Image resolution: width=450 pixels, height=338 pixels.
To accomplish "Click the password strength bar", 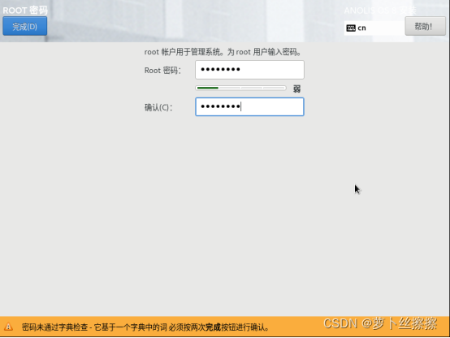I will click(240, 88).
